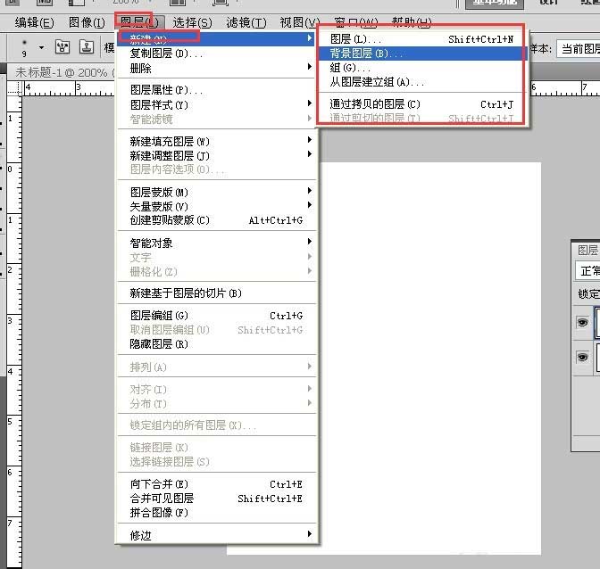Choose 创建剪贴蒙版(C)
The height and width of the screenshot is (569, 600).
pyautogui.click(x=216, y=220)
